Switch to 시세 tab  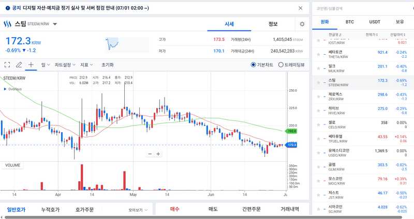tap(229, 24)
